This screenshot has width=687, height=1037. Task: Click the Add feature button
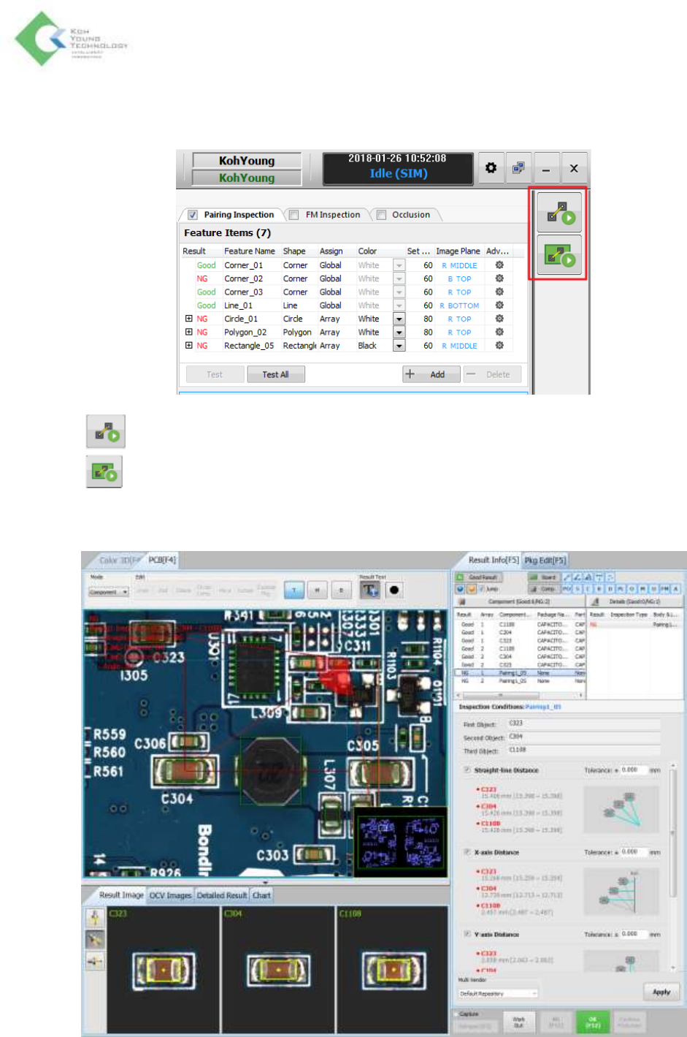click(431, 374)
